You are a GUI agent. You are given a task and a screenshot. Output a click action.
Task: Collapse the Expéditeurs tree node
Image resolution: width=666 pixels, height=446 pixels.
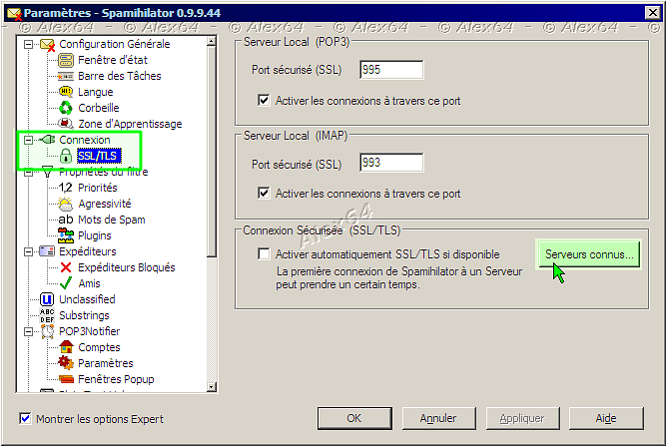pos(29,251)
